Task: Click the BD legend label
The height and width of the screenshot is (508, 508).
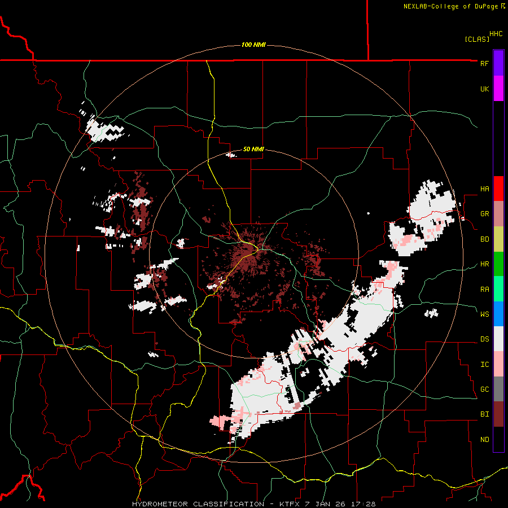Action: (484, 239)
